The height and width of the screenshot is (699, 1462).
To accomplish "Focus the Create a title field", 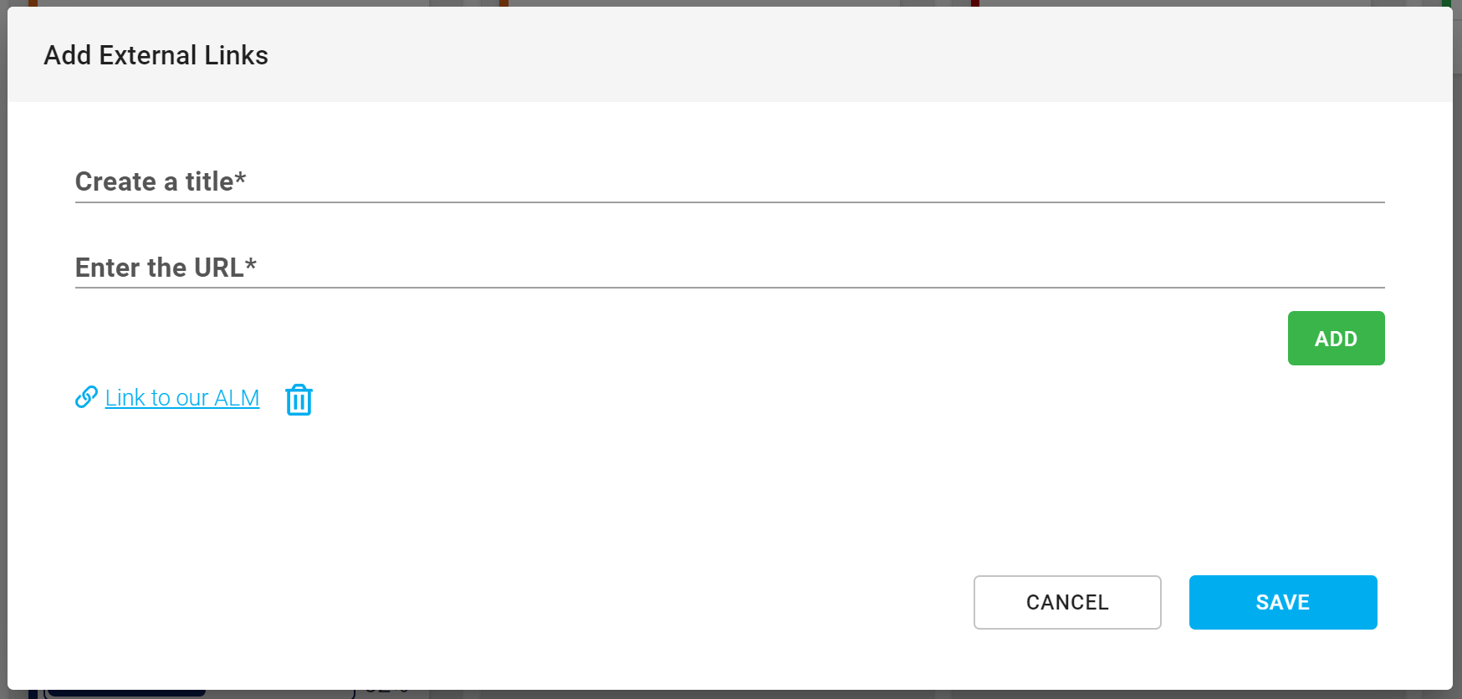I will [729, 182].
